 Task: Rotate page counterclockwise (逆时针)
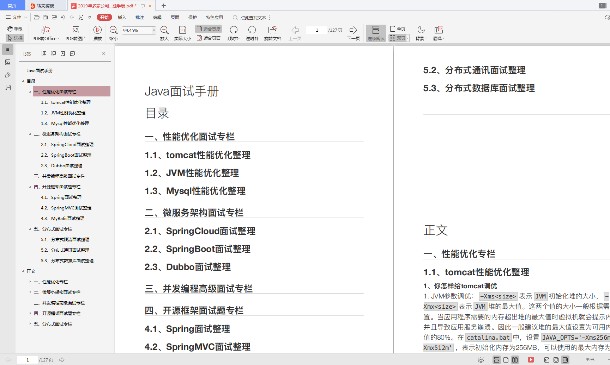[252, 33]
